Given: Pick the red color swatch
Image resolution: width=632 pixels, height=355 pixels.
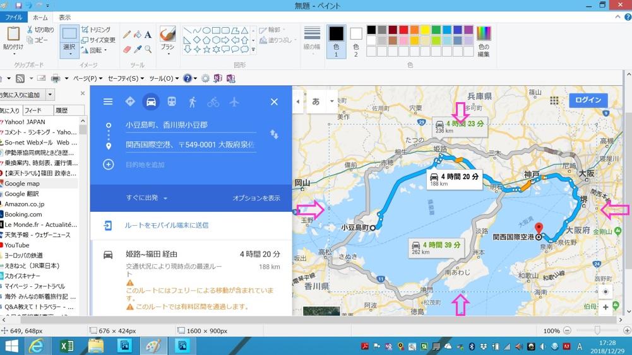Looking at the screenshot, I should [403, 30].
